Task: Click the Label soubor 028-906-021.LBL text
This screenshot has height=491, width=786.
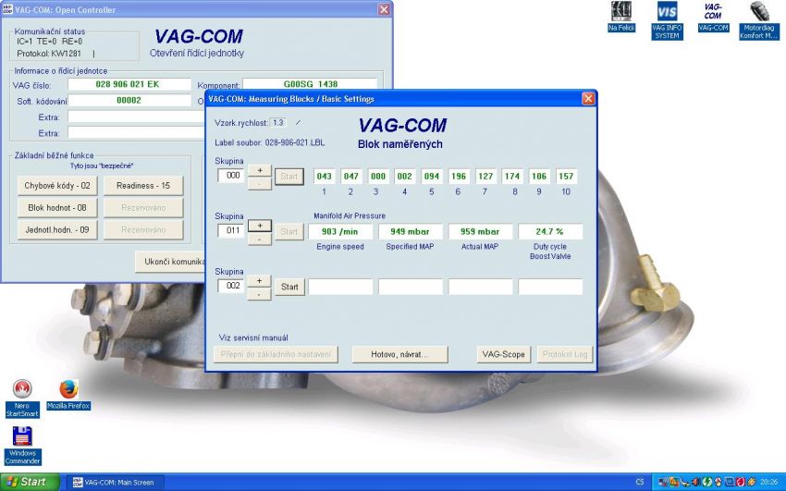Action: [x=270, y=142]
